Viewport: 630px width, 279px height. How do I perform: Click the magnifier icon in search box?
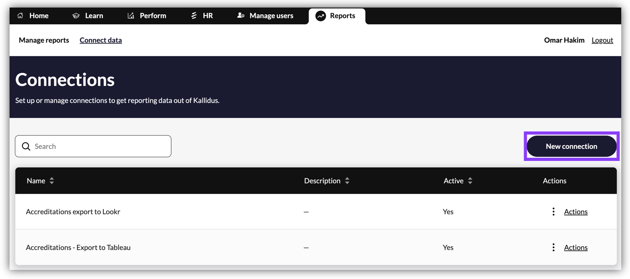point(26,146)
